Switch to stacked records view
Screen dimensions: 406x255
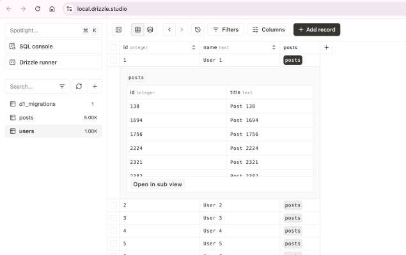(150, 30)
